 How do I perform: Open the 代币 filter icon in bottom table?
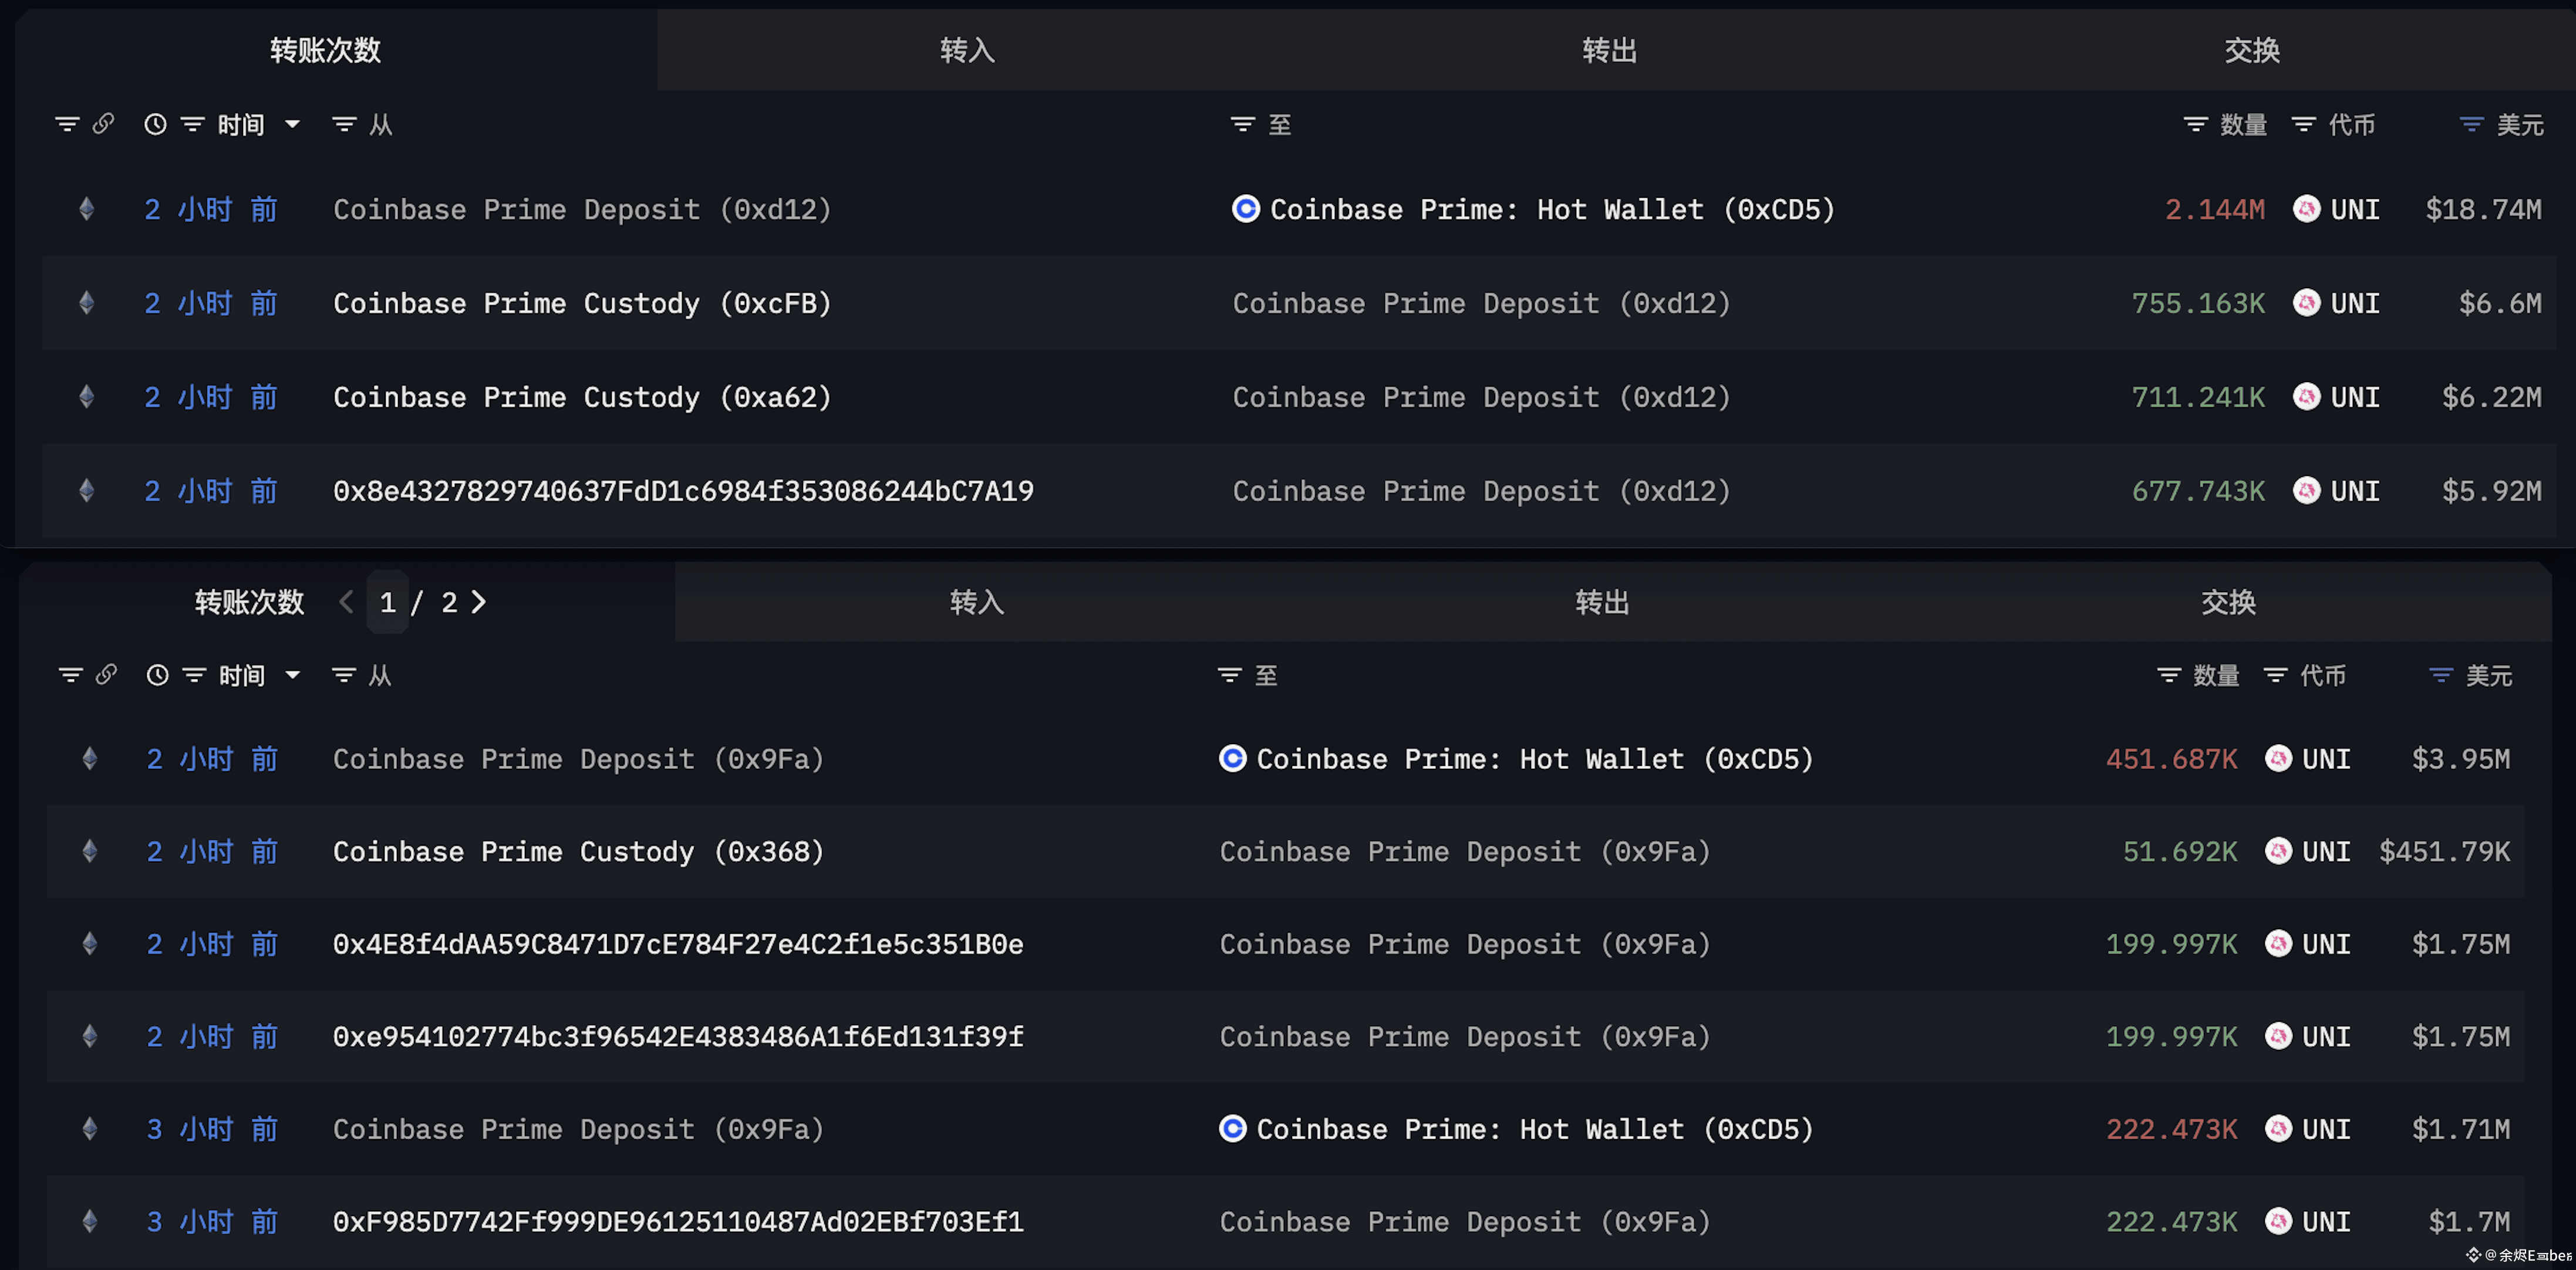[2275, 675]
